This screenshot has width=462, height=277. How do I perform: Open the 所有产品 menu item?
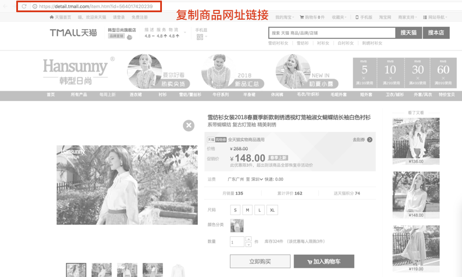(x=79, y=95)
